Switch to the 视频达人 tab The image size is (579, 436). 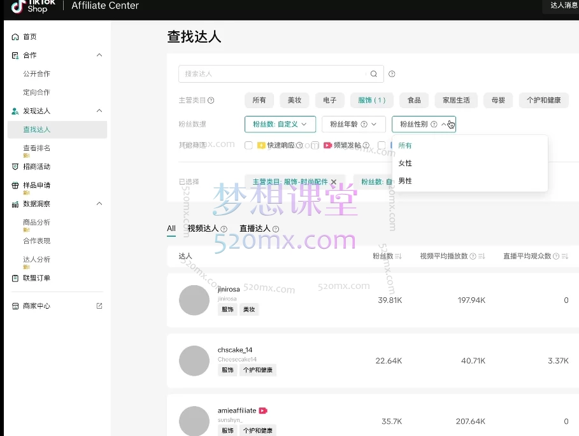click(201, 227)
